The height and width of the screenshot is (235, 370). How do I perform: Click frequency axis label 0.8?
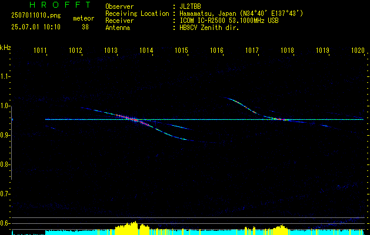click(5, 164)
